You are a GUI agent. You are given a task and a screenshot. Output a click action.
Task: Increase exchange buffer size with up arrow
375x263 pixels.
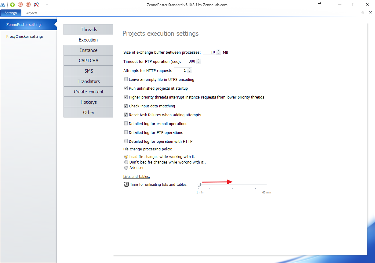(x=219, y=51)
